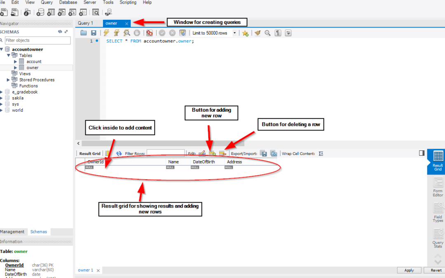
Task: Toggle invisible characters display (pilcrow icon)
Action: [x=278, y=33]
